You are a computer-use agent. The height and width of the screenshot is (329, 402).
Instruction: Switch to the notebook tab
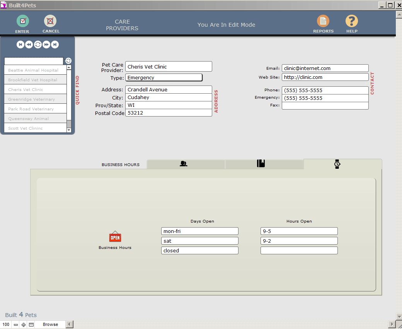point(261,164)
